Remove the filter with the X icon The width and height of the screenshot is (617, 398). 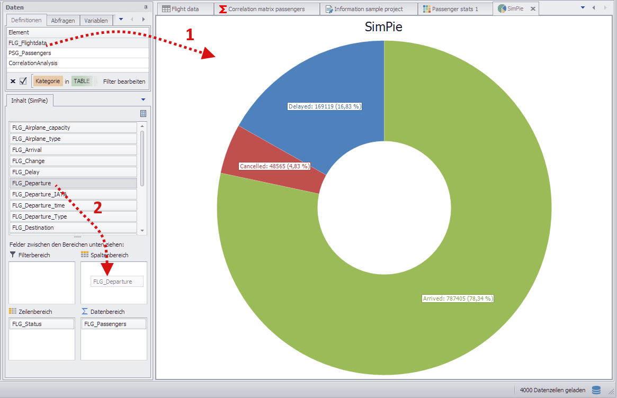point(13,81)
